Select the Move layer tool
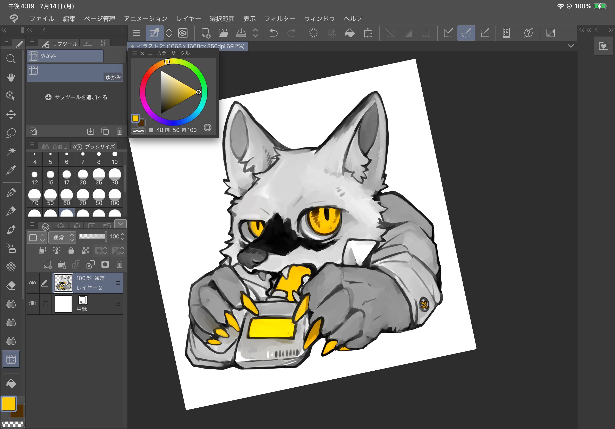 (11, 114)
